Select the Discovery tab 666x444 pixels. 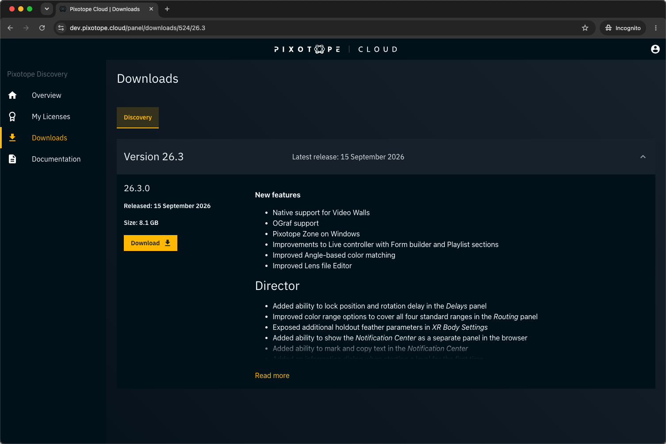[138, 118]
